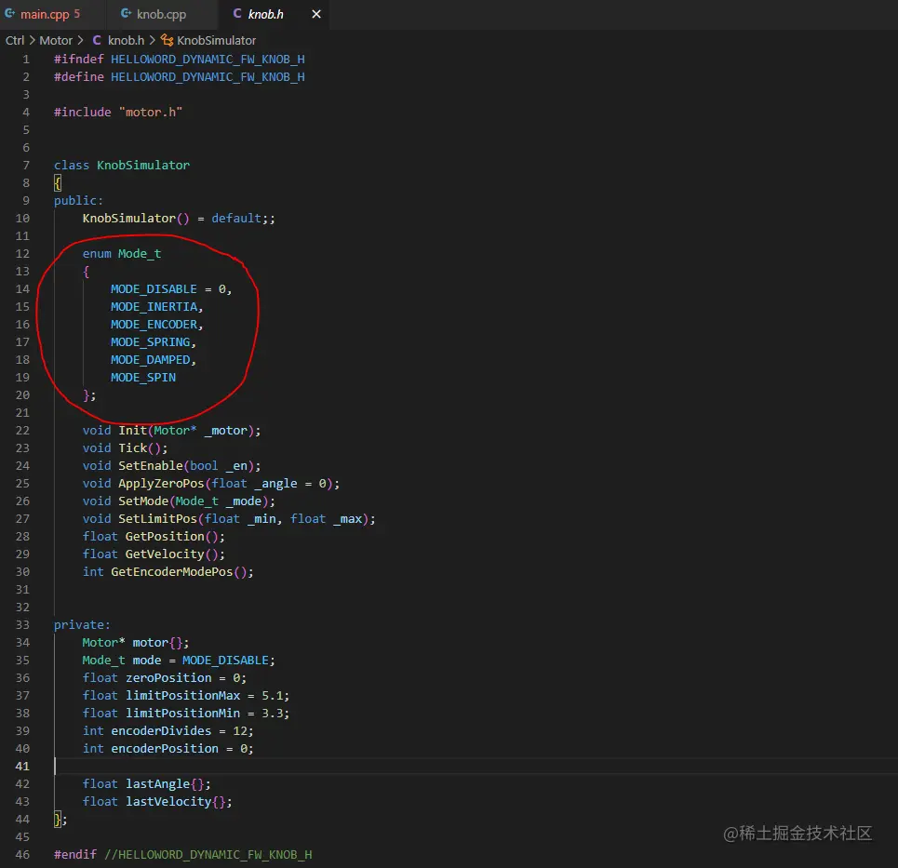Click the C++ file icon on knob.cpp tab
This screenshot has height=868, width=898.
coord(126,14)
